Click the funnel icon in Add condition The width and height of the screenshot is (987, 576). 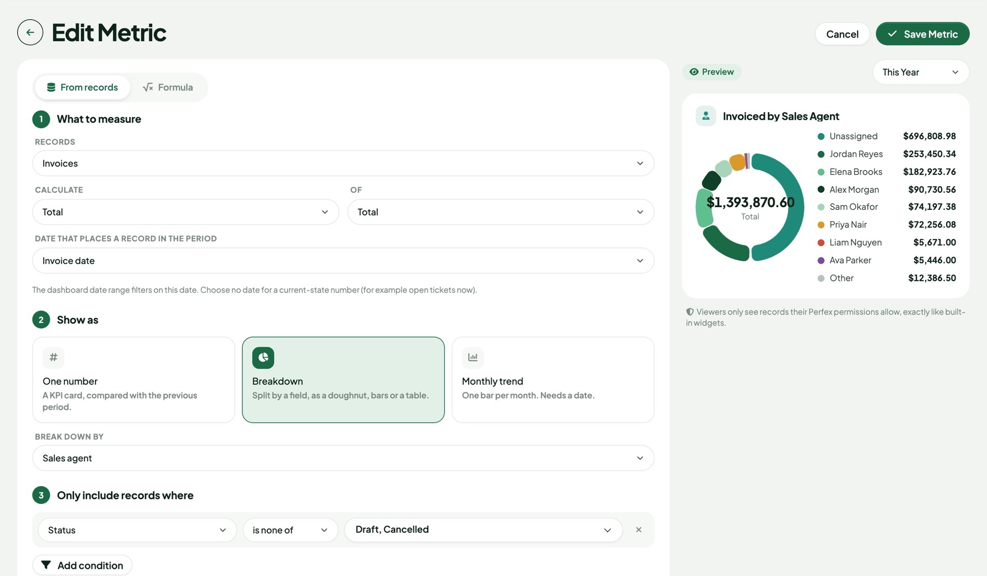point(46,565)
